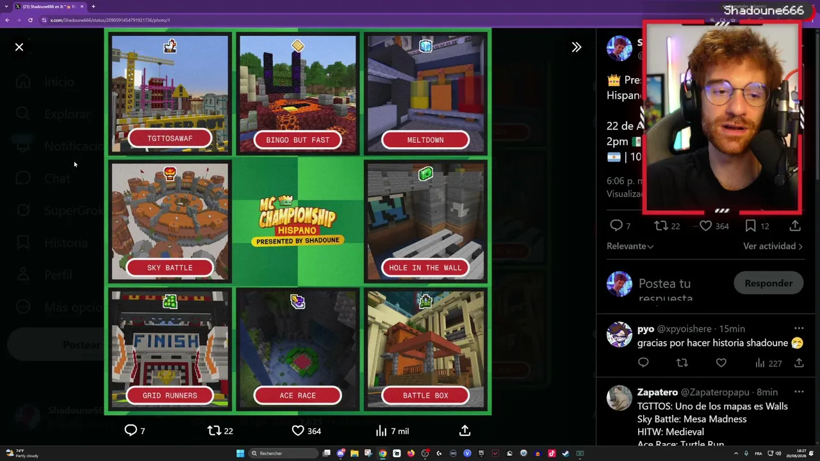View post analytics showing 7 mil

point(391,431)
